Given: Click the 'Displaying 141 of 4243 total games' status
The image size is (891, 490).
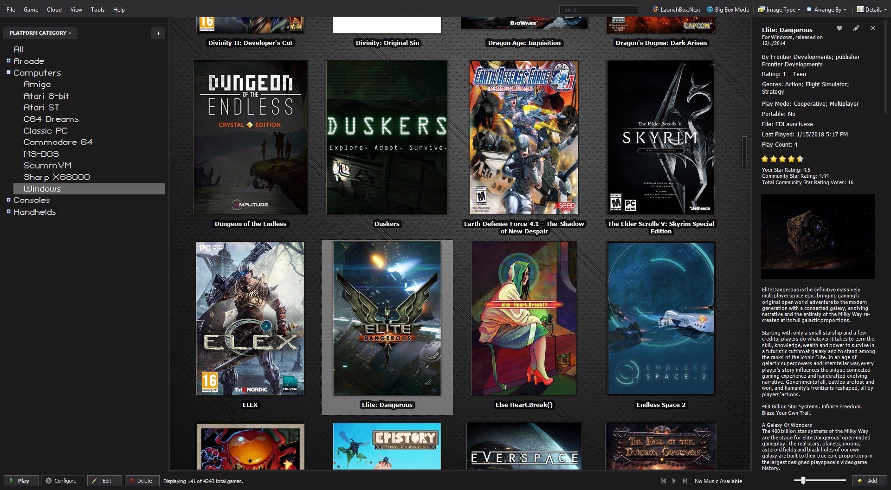Looking at the screenshot, I should [x=203, y=481].
